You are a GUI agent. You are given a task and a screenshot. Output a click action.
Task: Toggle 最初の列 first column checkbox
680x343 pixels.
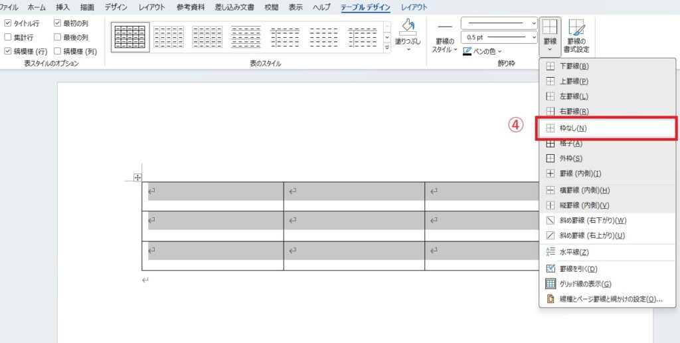tap(58, 23)
